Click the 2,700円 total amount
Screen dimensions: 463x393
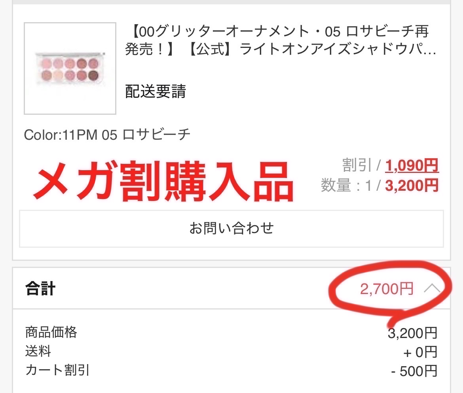tap(387, 289)
